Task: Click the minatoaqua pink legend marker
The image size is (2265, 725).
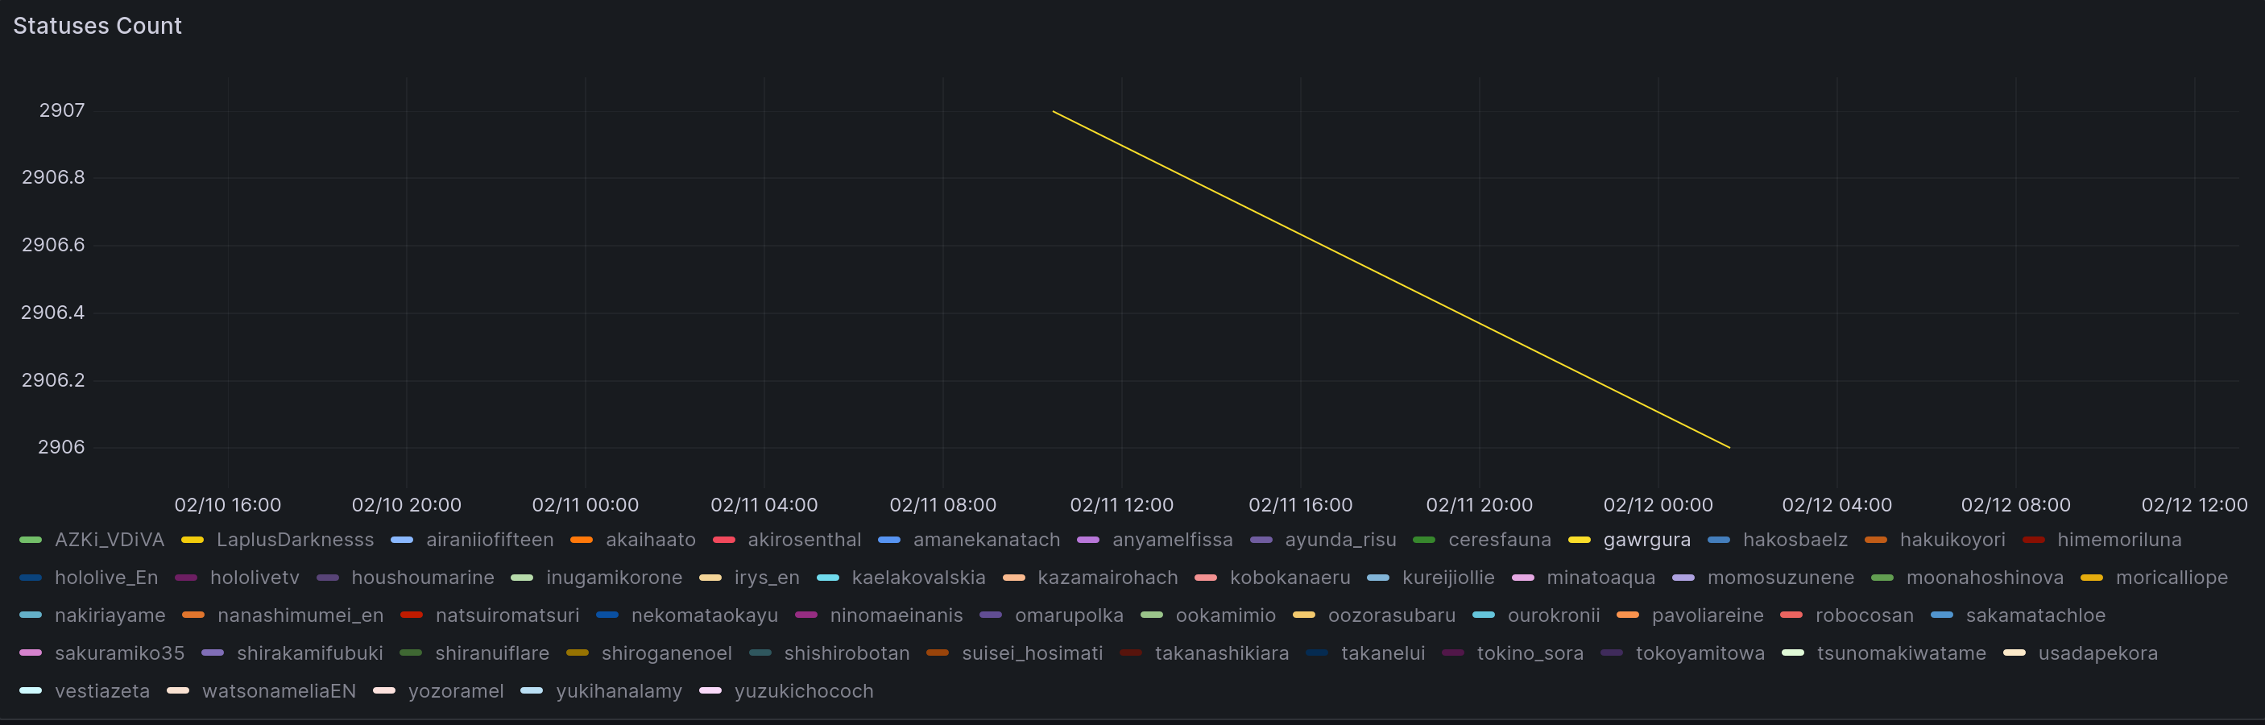Action: tap(1523, 578)
